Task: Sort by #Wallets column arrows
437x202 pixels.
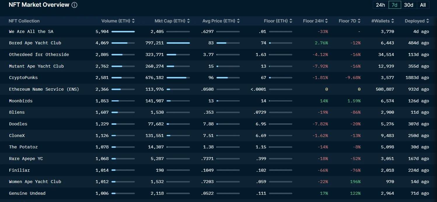Action: [393, 21]
